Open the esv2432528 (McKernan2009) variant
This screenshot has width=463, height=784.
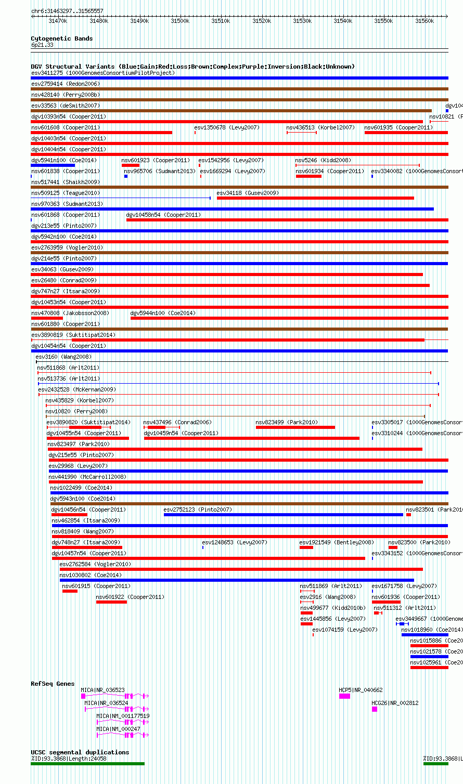pos(77,390)
